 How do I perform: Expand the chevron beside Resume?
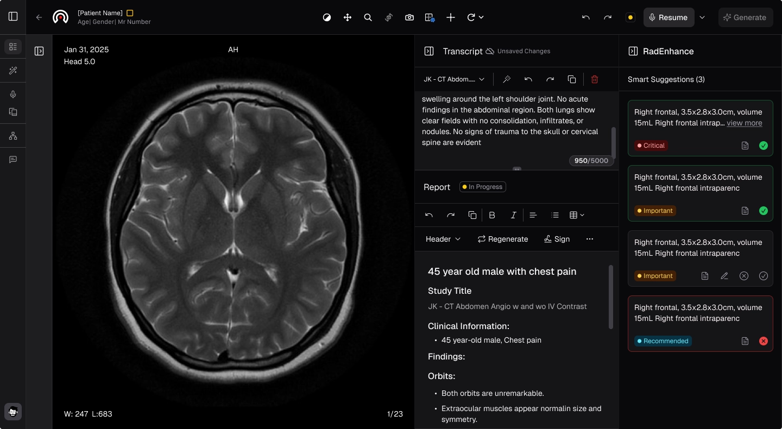(702, 17)
